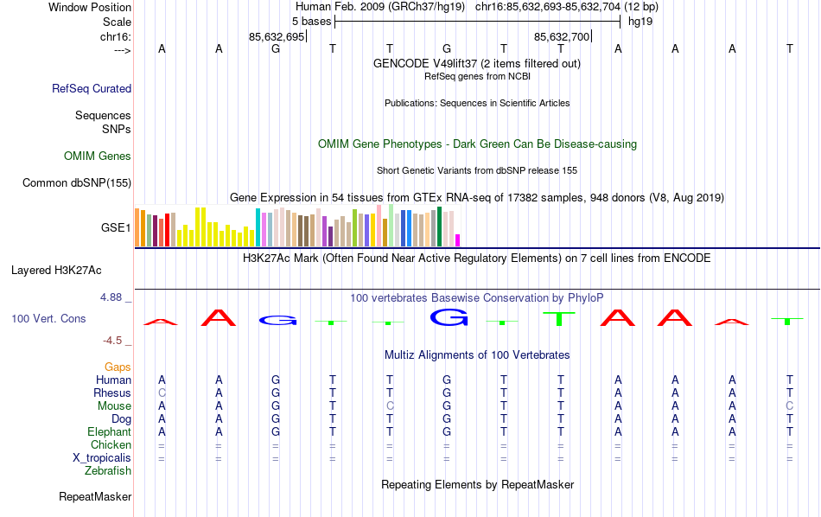
Task: Click the chr16:85,632,693-85,632,704 position text
Action: pos(548,7)
